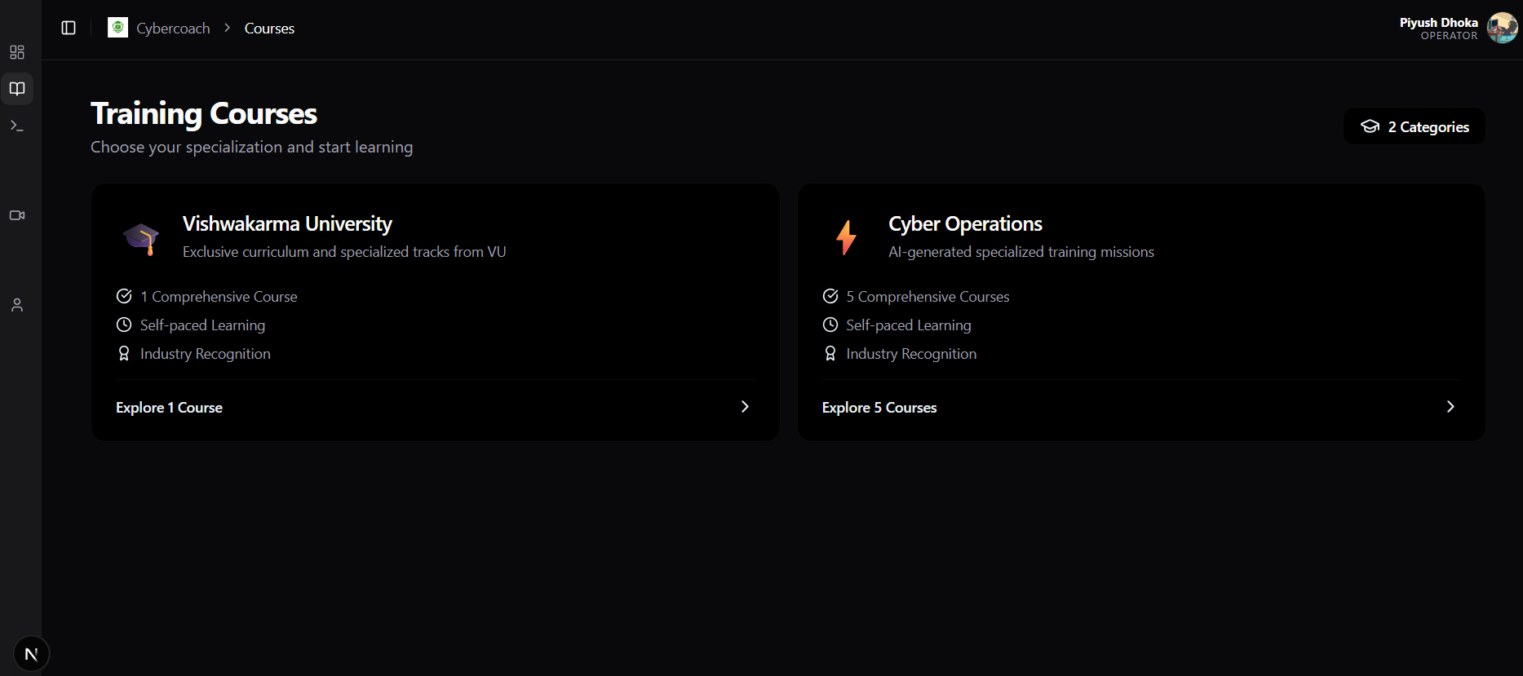Expand Cyber Operations card using right chevron
The height and width of the screenshot is (676, 1523).
point(1450,407)
